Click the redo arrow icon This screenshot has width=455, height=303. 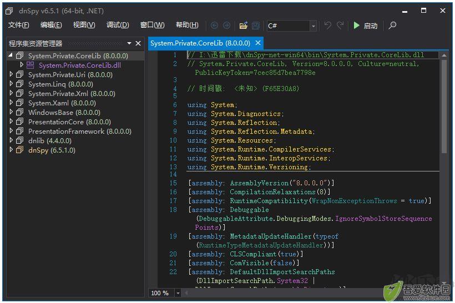pos(340,26)
